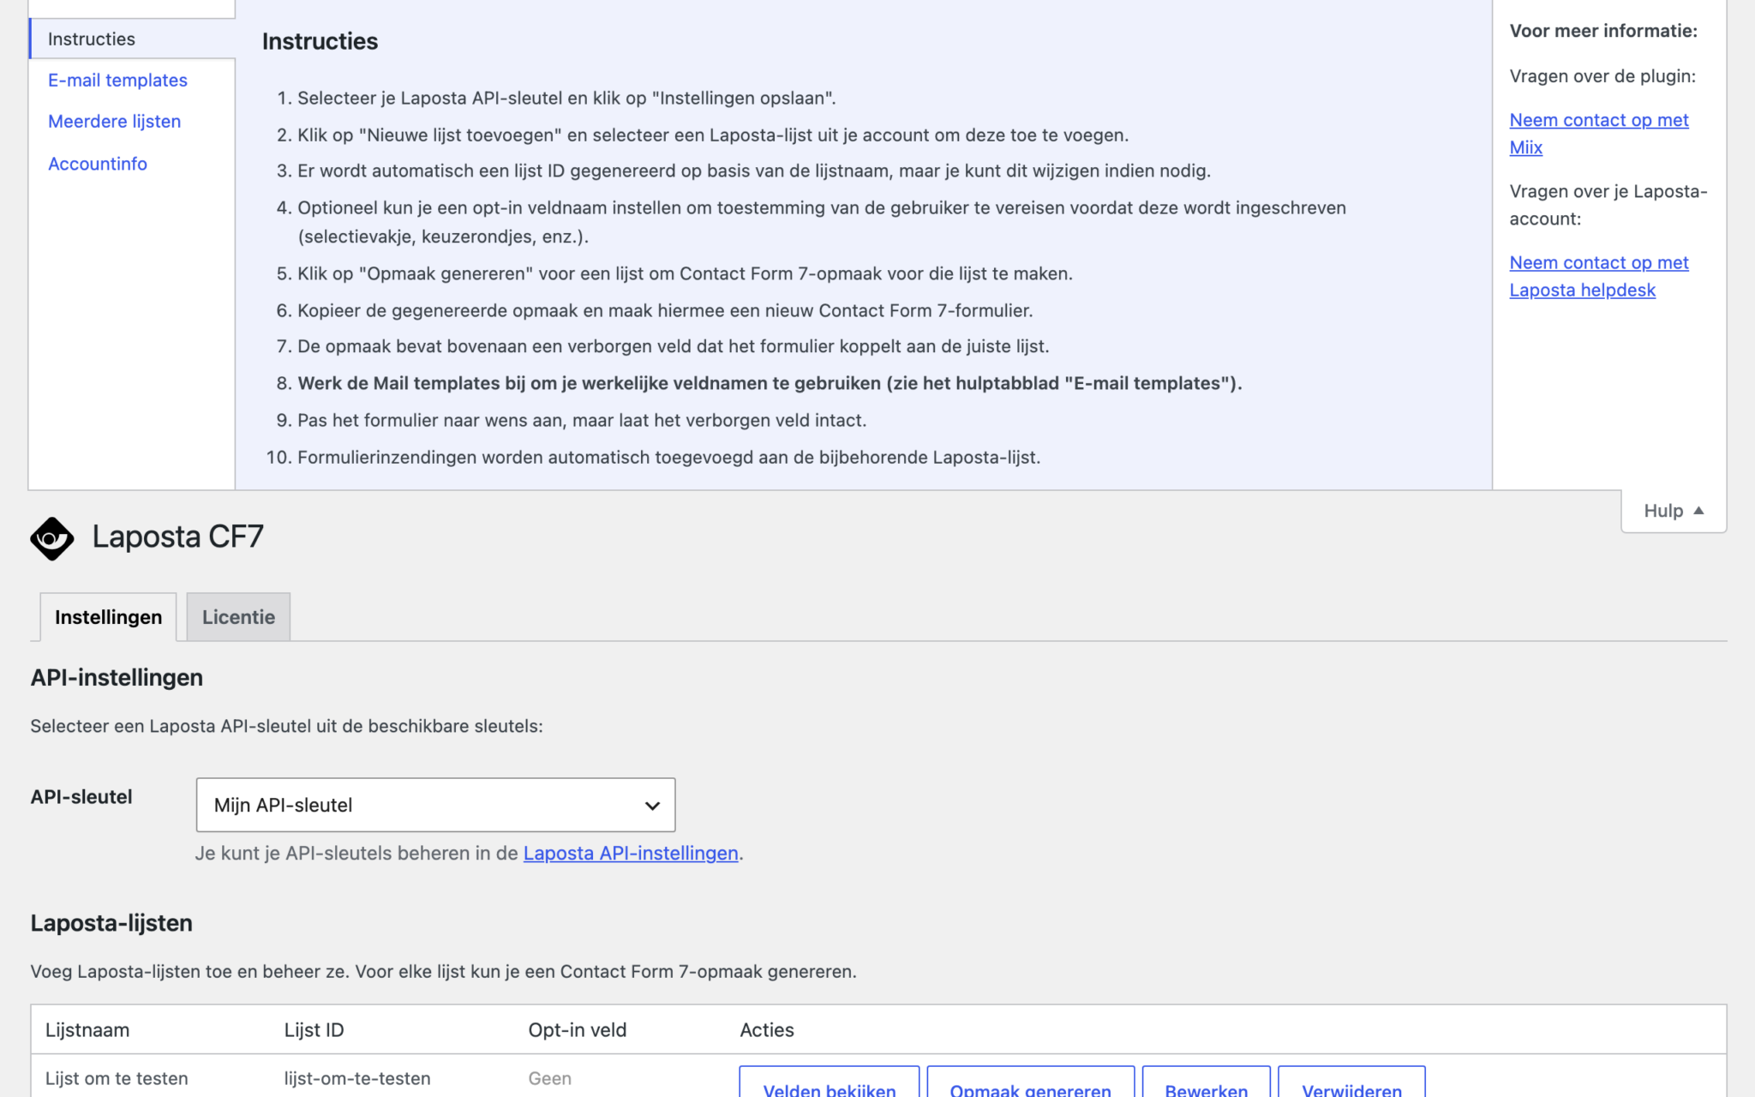Open the Meerdere lijsten help section

point(114,122)
